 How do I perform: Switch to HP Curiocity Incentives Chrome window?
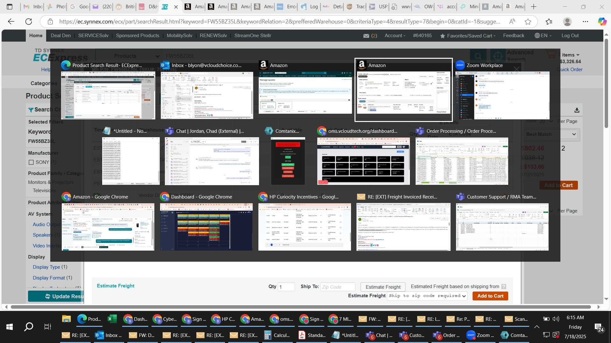305,227
